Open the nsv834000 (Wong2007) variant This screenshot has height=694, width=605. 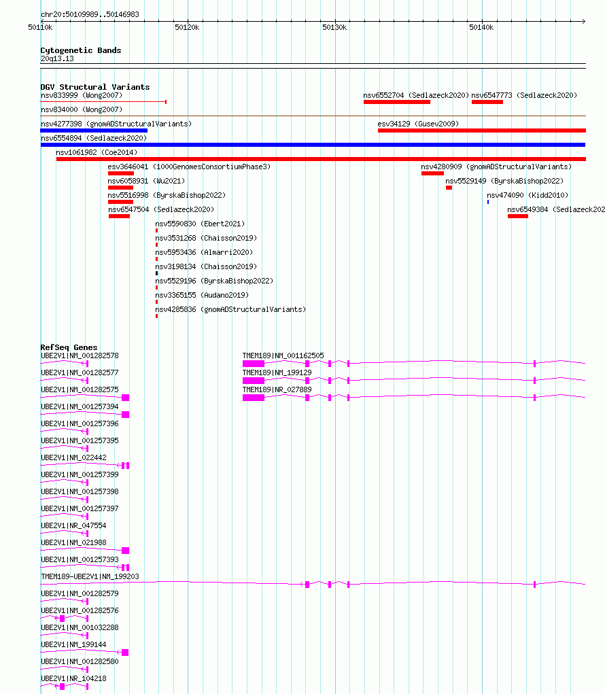(82, 109)
